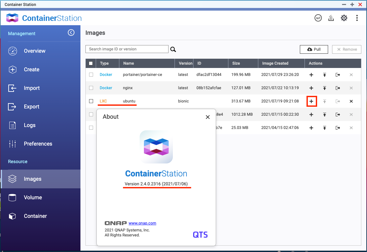Open the three-dot more options menu

point(357,18)
